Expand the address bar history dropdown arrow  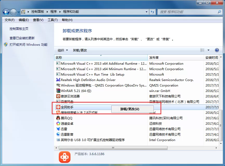[x=146, y=12]
